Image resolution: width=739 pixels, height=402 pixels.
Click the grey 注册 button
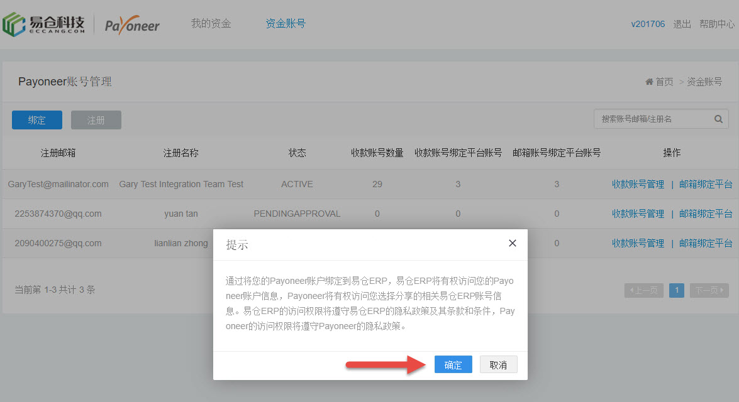96,120
